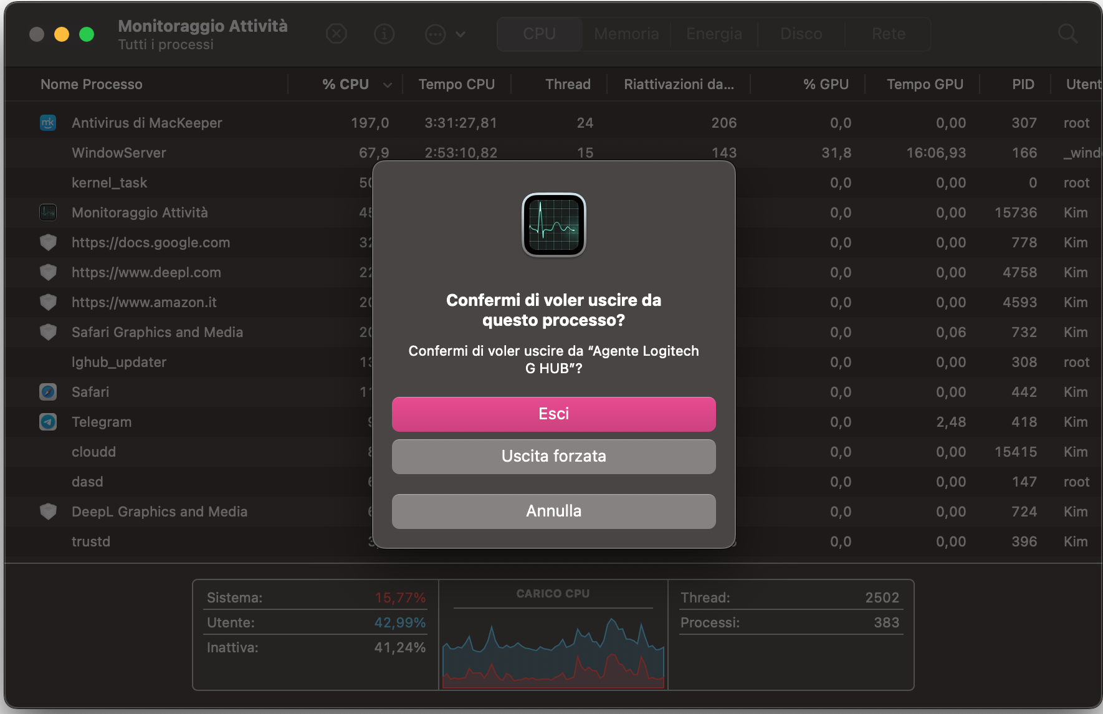Click the Inattiva percentage value 41,24%
Viewport: 1103px width, 714px height.
point(400,647)
